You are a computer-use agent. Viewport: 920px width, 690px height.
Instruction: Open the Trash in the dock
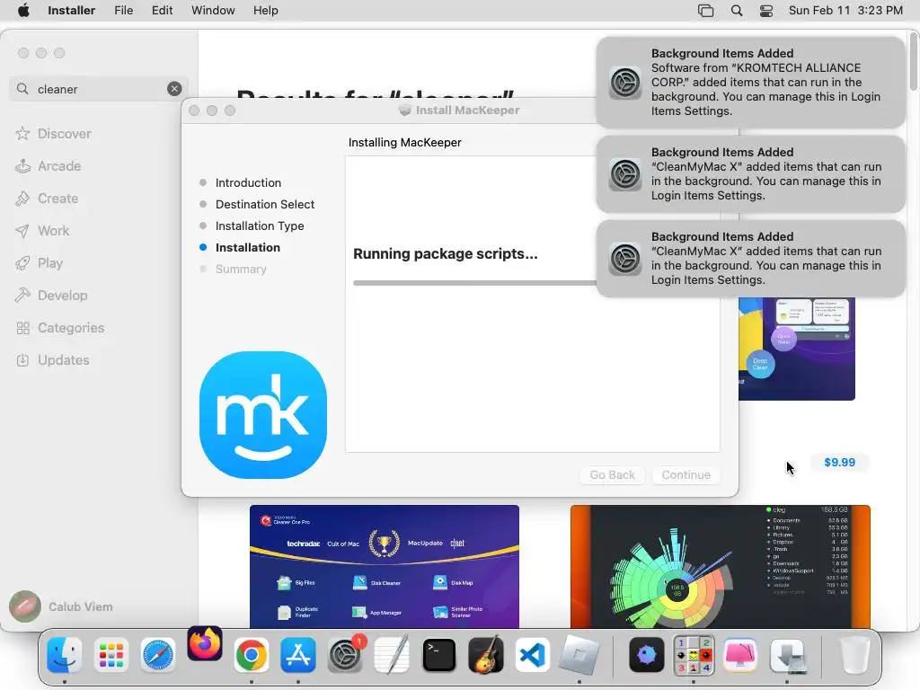click(855, 655)
